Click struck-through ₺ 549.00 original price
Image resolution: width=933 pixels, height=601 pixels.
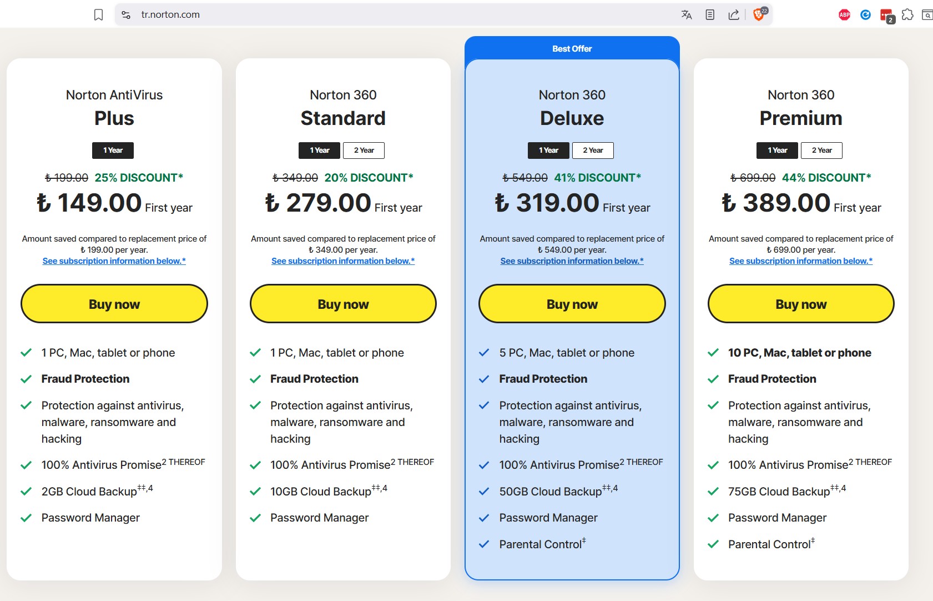coord(525,178)
